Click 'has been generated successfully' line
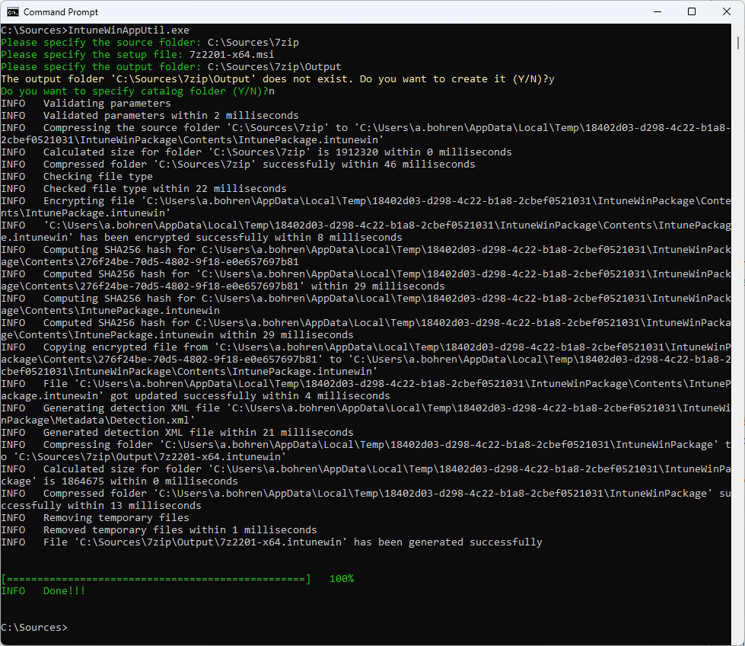745x646 pixels. pos(272,542)
